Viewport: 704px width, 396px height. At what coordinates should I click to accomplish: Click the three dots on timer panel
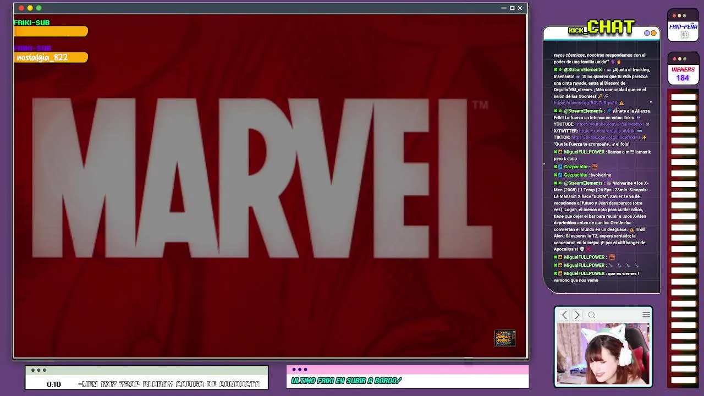tap(38, 370)
